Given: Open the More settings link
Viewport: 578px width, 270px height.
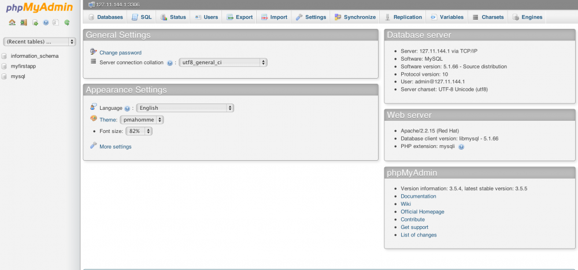Looking at the screenshot, I should click(115, 147).
